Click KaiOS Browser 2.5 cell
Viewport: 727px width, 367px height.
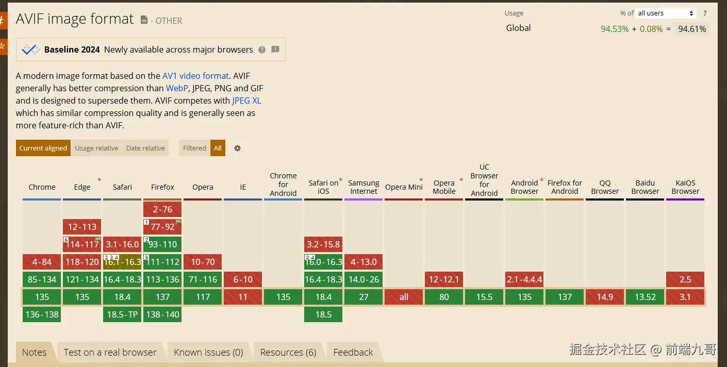(685, 279)
